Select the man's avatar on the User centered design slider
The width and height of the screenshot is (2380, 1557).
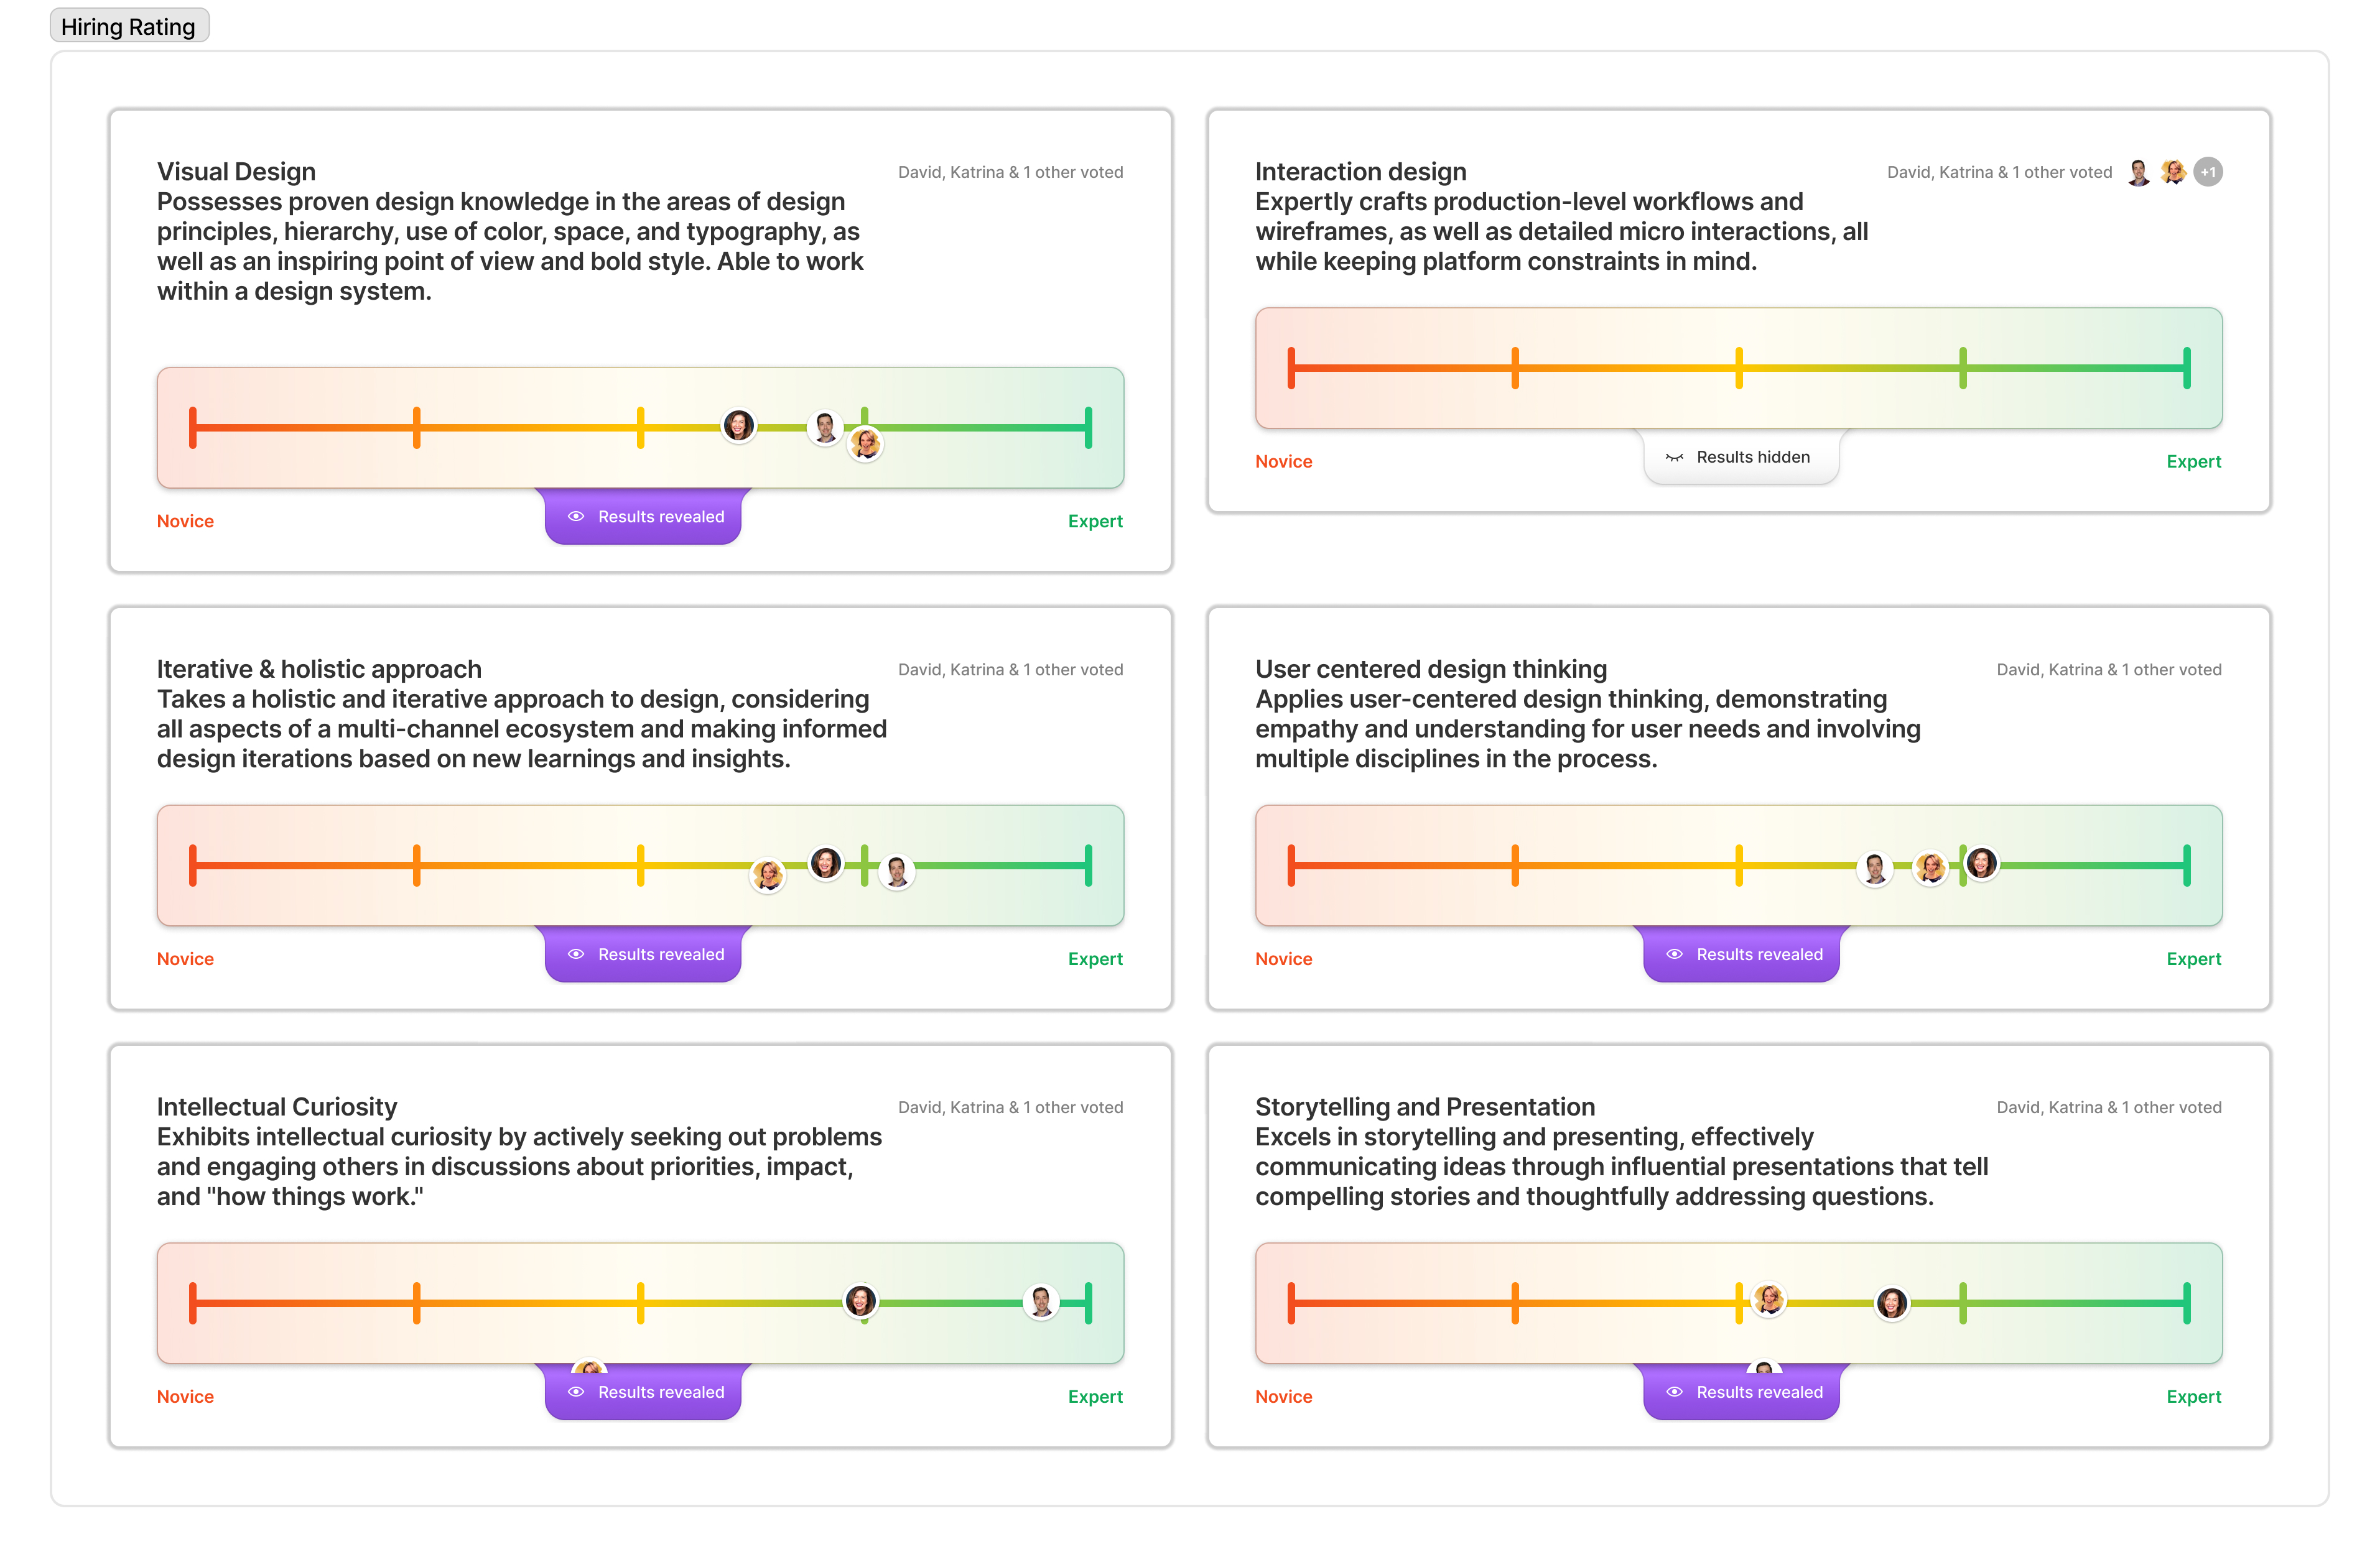click(x=1875, y=869)
